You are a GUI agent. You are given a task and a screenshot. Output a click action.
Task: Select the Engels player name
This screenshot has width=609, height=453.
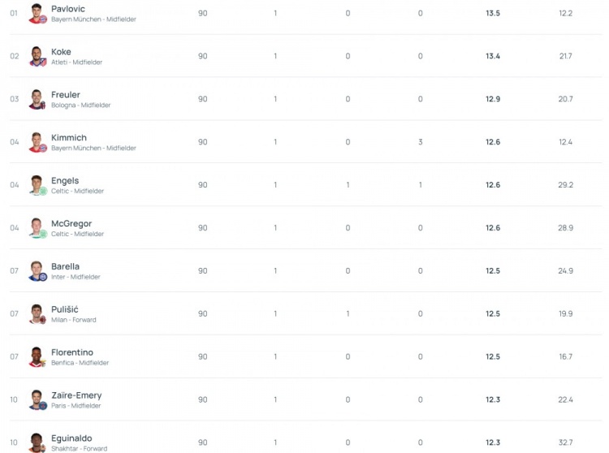(x=65, y=180)
